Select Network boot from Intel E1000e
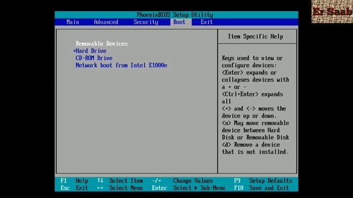The image size is (353, 198). coord(121,65)
